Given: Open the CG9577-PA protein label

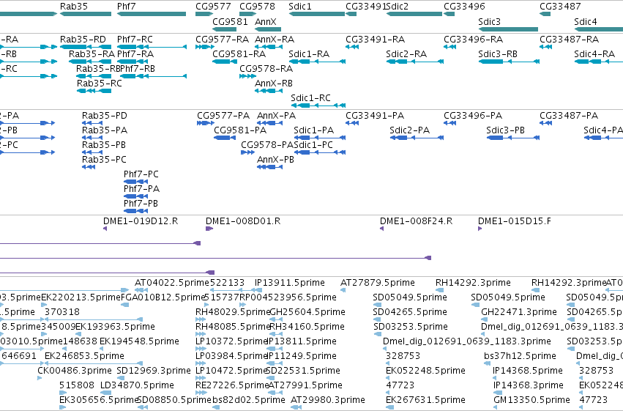Looking at the screenshot, I should 223,116.
